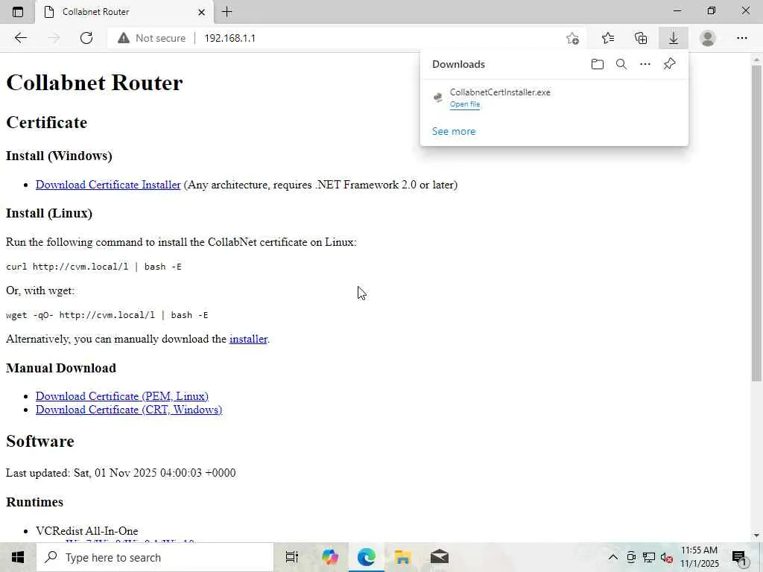Open the downloads folder from Downloads panel

pos(598,64)
